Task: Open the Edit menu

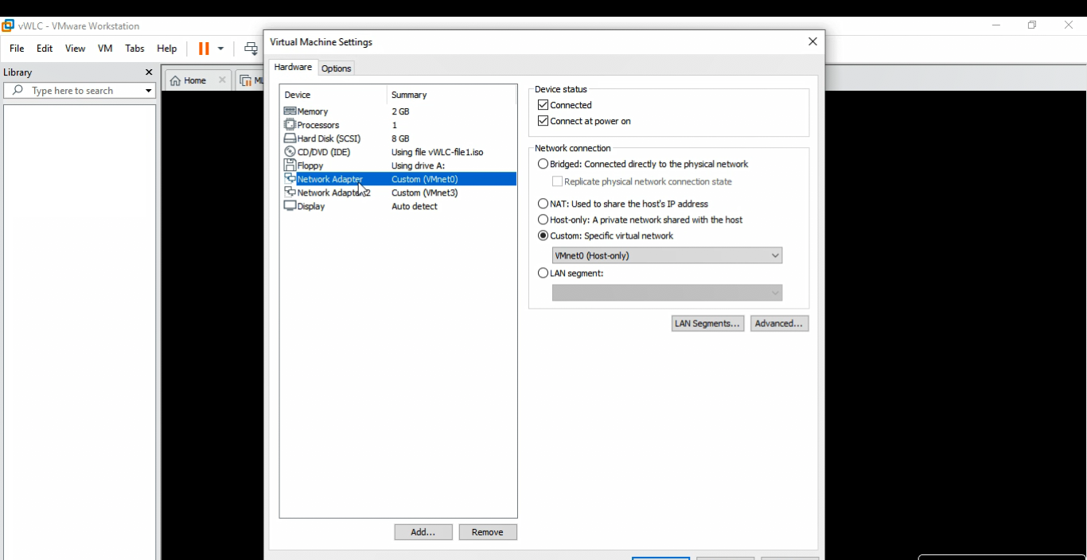Action: [45, 49]
